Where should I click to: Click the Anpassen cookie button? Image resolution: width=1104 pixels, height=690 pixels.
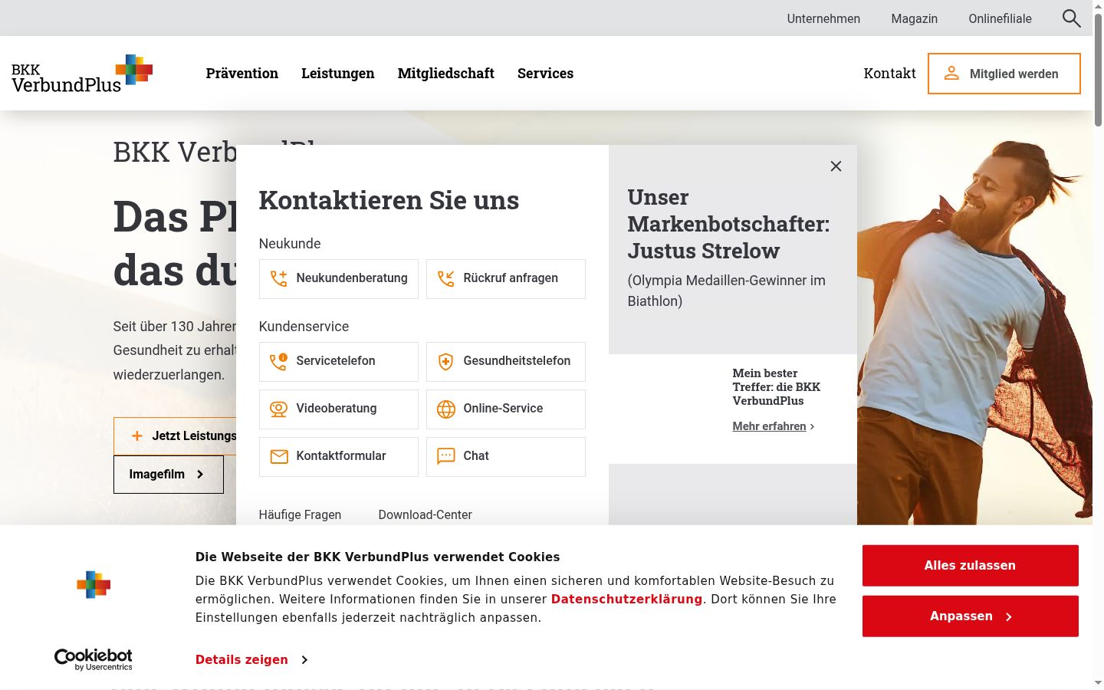click(971, 616)
